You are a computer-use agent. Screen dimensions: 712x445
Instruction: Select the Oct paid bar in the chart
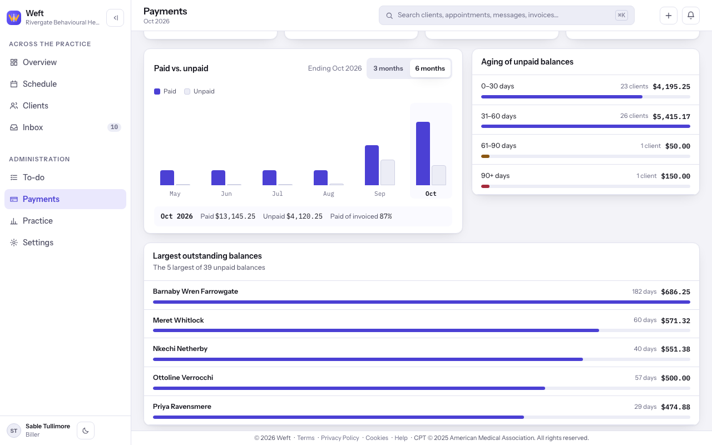423,154
